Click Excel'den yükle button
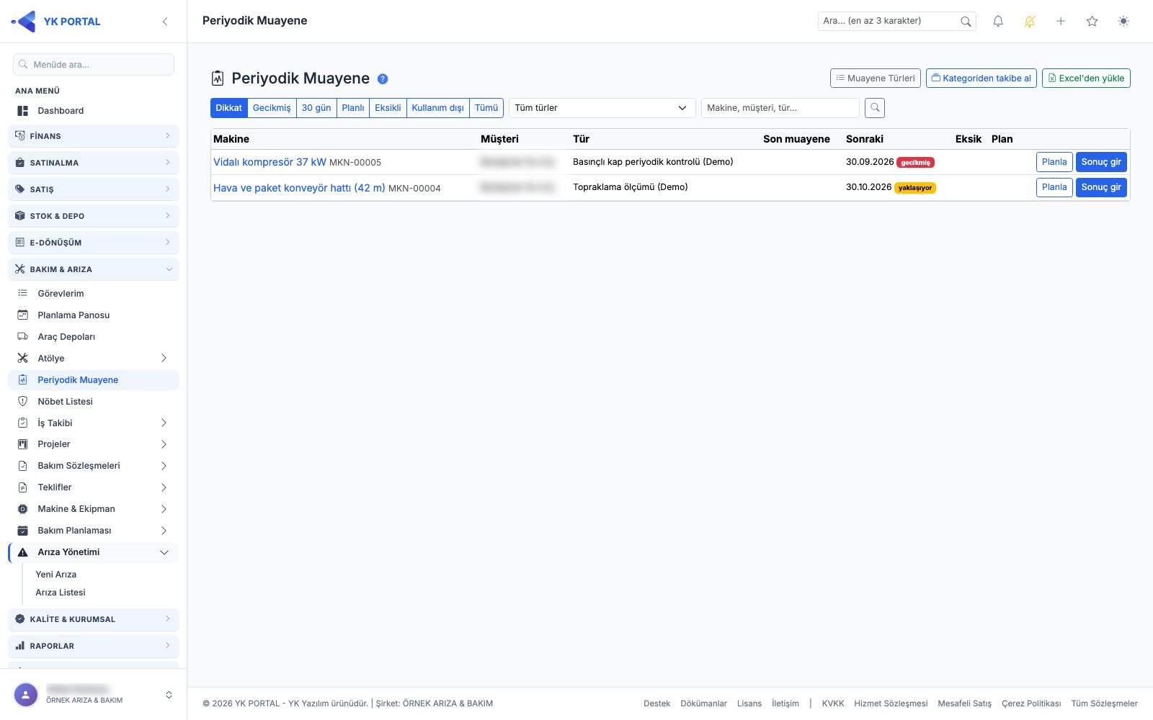This screenshot has height=720, width=1153. coord(1086,78)
